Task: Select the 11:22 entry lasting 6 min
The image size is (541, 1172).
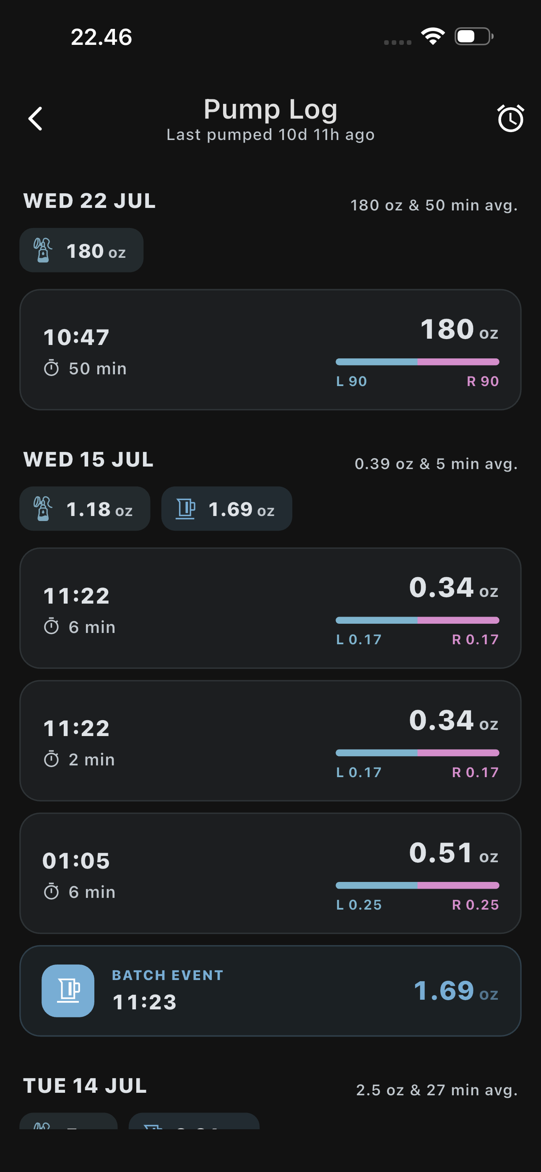Action: (x=270, y=608)
